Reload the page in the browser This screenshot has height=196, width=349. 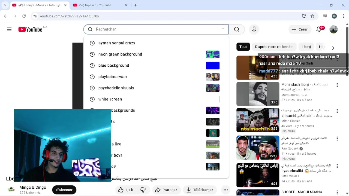click(x=24, y=16)
